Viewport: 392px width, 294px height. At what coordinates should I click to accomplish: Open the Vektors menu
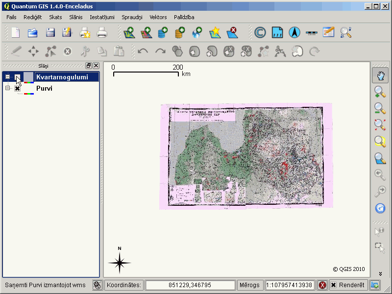point(158,17)
